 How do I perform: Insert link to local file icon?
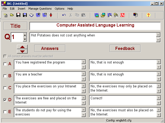pos(116,15)
